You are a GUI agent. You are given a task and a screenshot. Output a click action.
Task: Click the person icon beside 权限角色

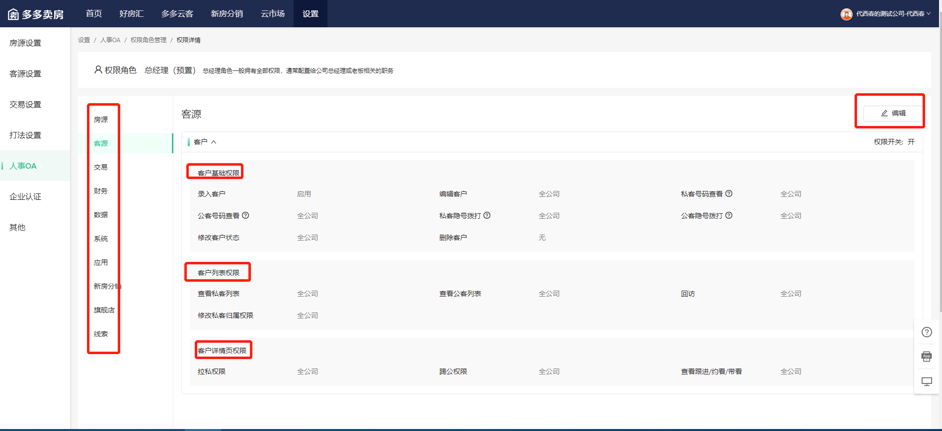[x=98, y=70]
